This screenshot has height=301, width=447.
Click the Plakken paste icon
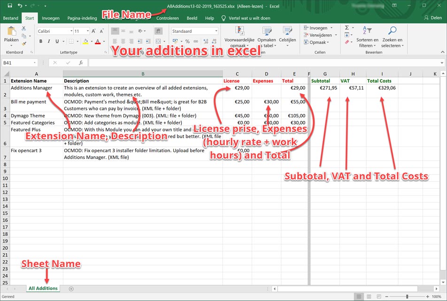(11, 31)
